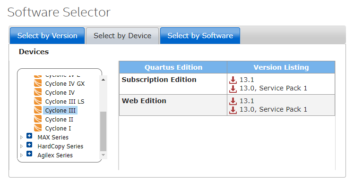The height and width of the screenshot is (187, 354).
Task: Click the plus icon beside HardCopy Series
Action: (29, 145)
